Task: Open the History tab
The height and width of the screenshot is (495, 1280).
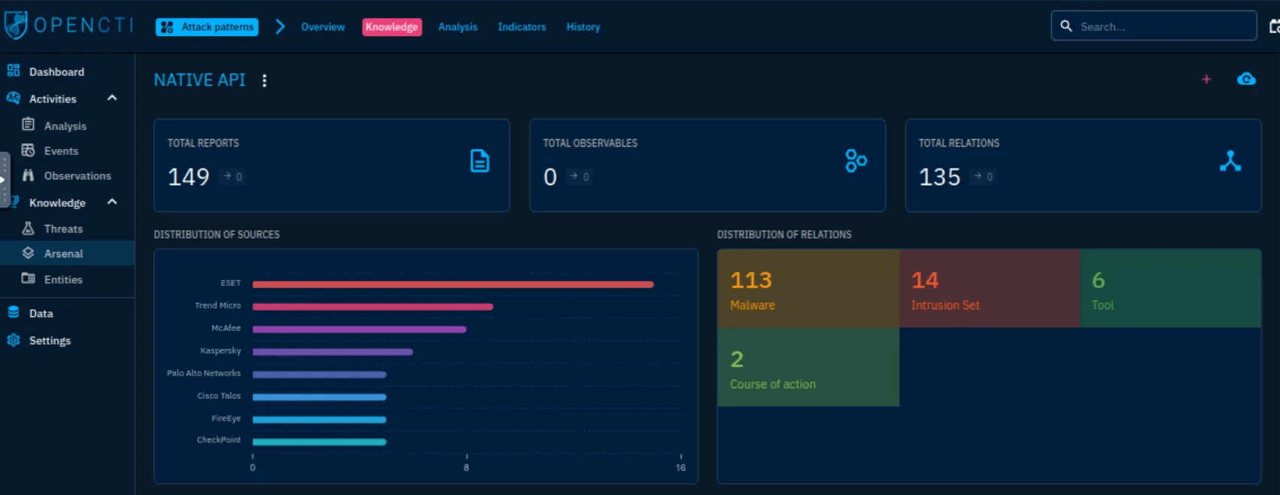Action: point(583,27)
